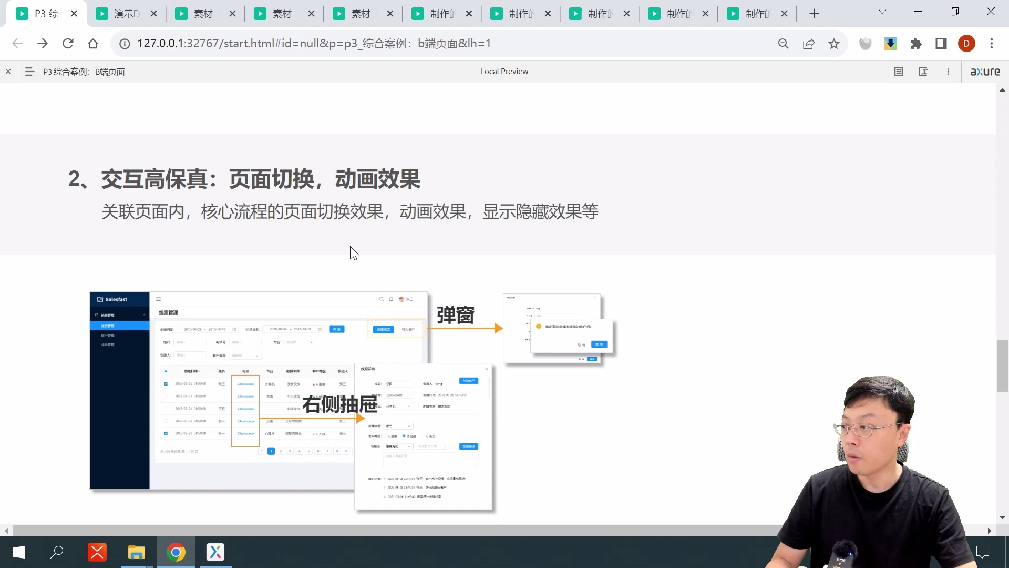
Task: Collapse the 销售管理 sidebar section chevron
Action: pos(143,316)
